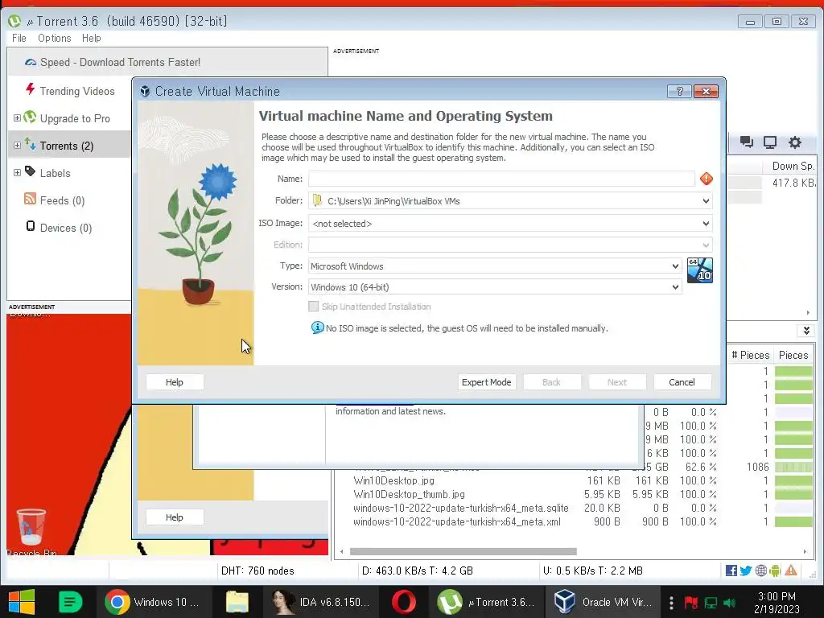Click the three-dot tray overflow button
The image size is (824, 618).
pyautogui.click(x=671, y=602)
